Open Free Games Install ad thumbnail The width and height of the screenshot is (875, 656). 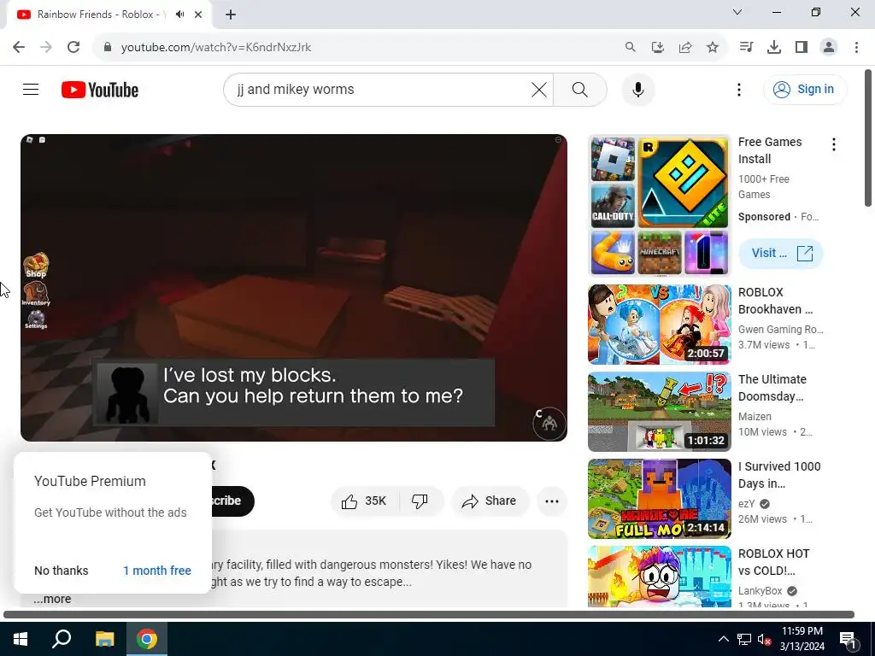tap(659, 205)
